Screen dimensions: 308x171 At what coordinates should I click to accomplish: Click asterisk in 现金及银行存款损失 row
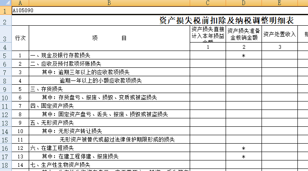pyautogui.click(x=244, y=56)
